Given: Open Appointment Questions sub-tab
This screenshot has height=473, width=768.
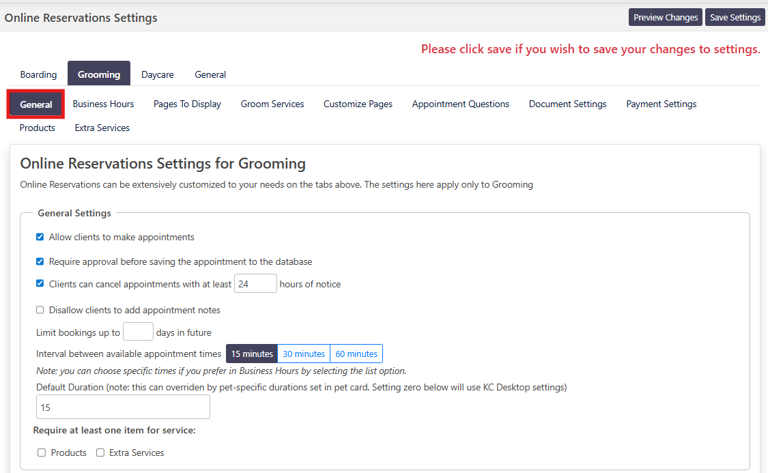Looking at the screenshot, I should click(x=460, y=104).
